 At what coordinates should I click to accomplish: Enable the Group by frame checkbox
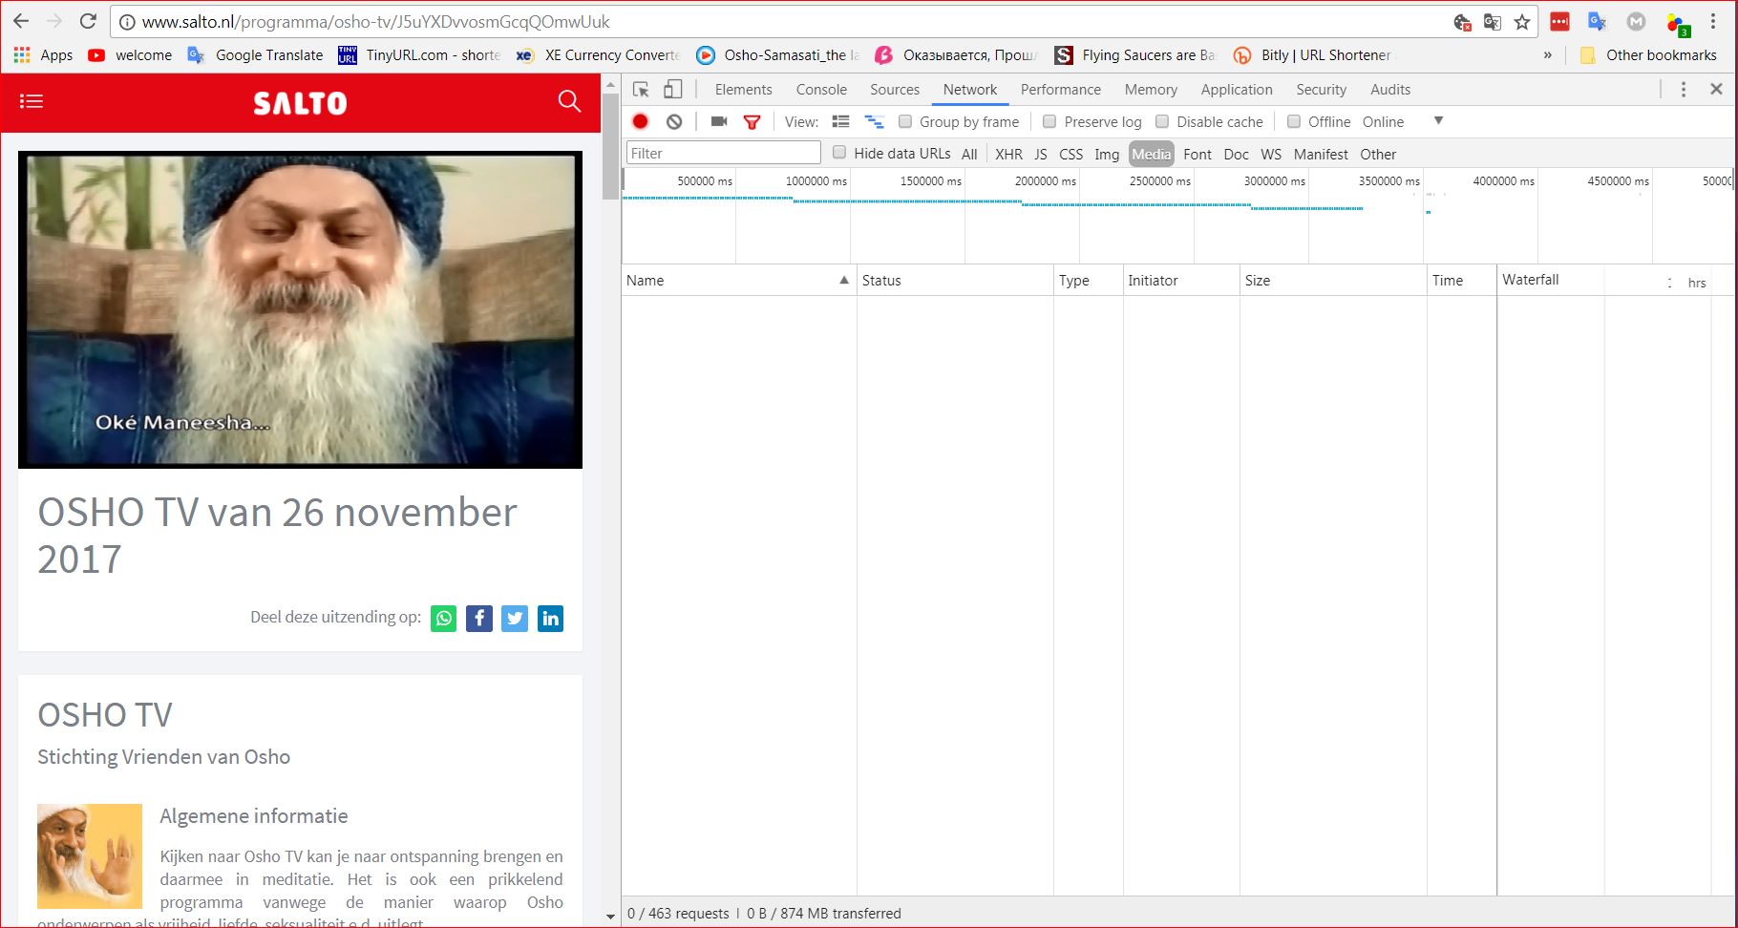coord(905,121)
